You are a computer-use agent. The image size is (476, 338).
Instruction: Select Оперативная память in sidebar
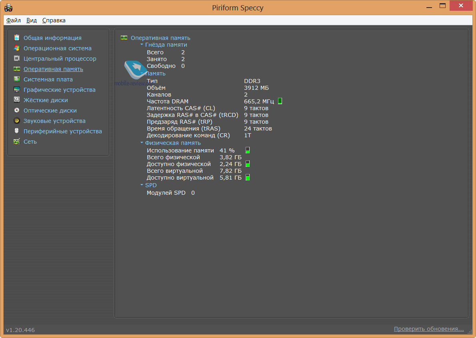click(54, 69)
